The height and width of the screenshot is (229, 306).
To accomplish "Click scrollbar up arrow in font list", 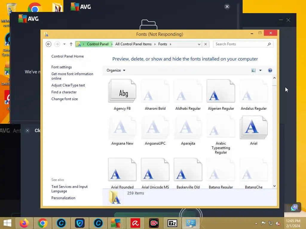I will [x=274, y=78].
